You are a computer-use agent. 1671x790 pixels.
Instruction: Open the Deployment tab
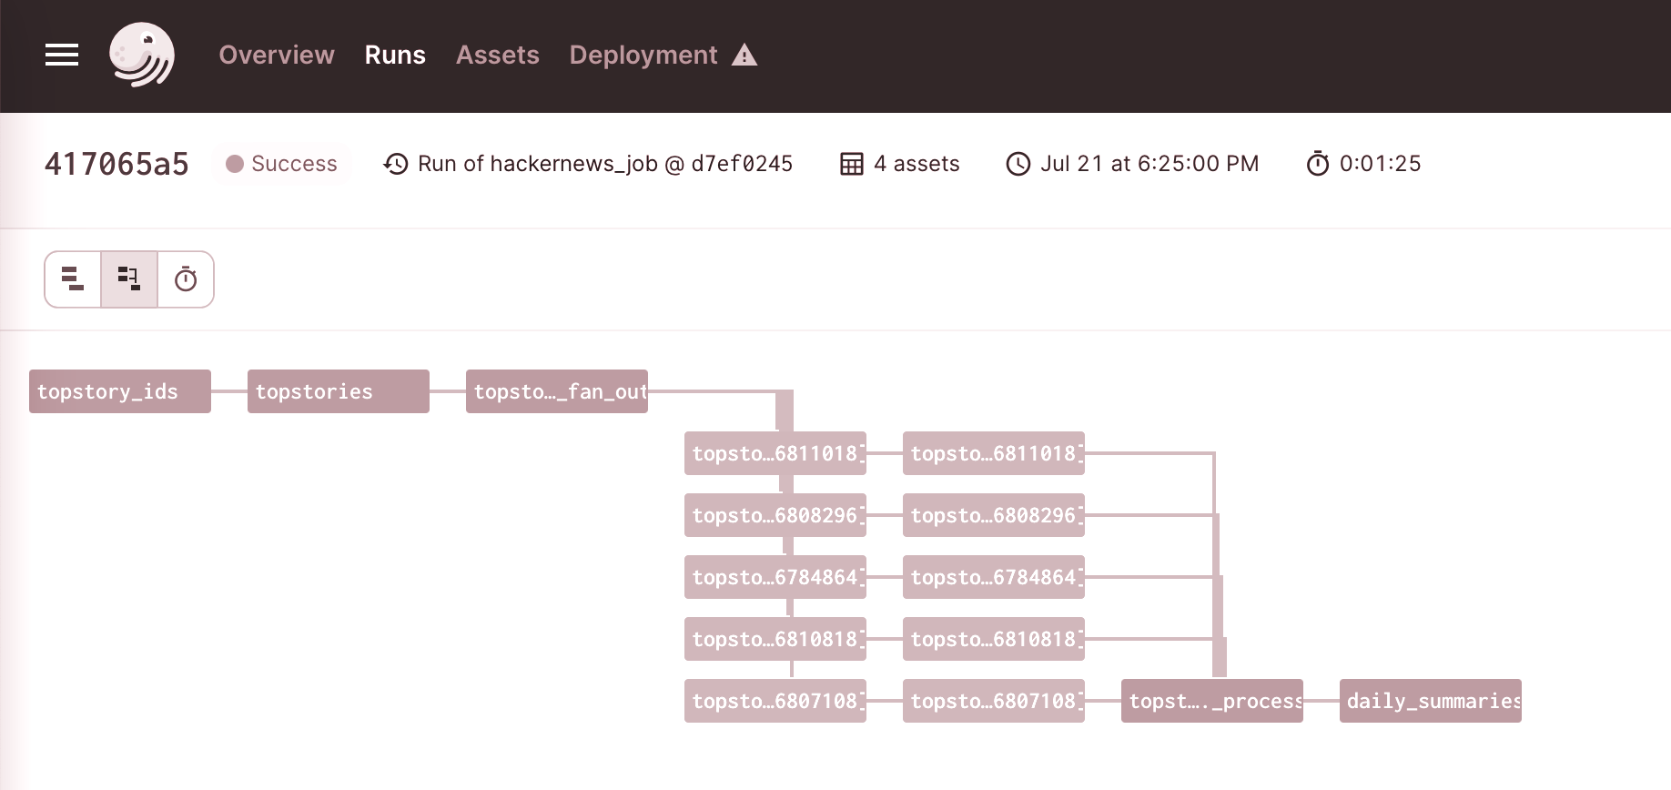pyautogui.click(x=643, y=56)
